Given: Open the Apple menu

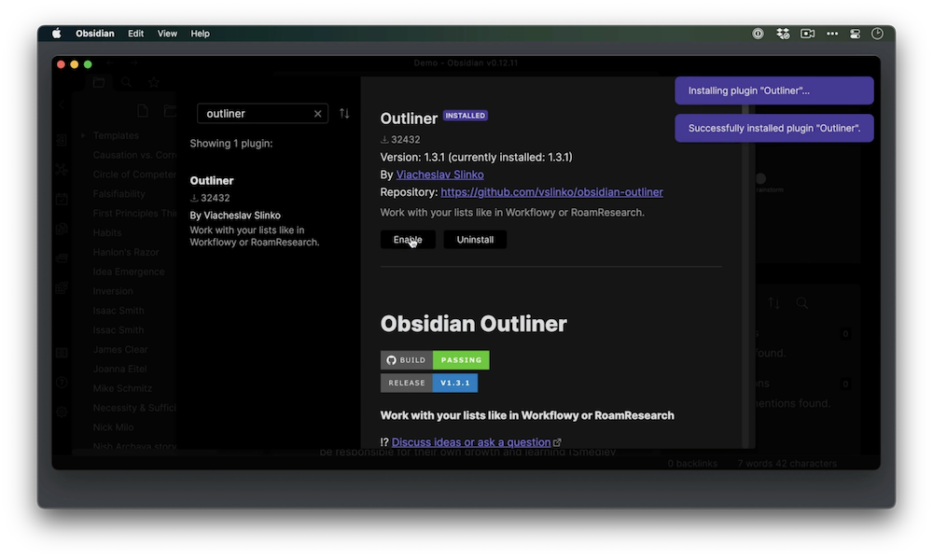Looking at the screenshot, I should tap(57, 34).
